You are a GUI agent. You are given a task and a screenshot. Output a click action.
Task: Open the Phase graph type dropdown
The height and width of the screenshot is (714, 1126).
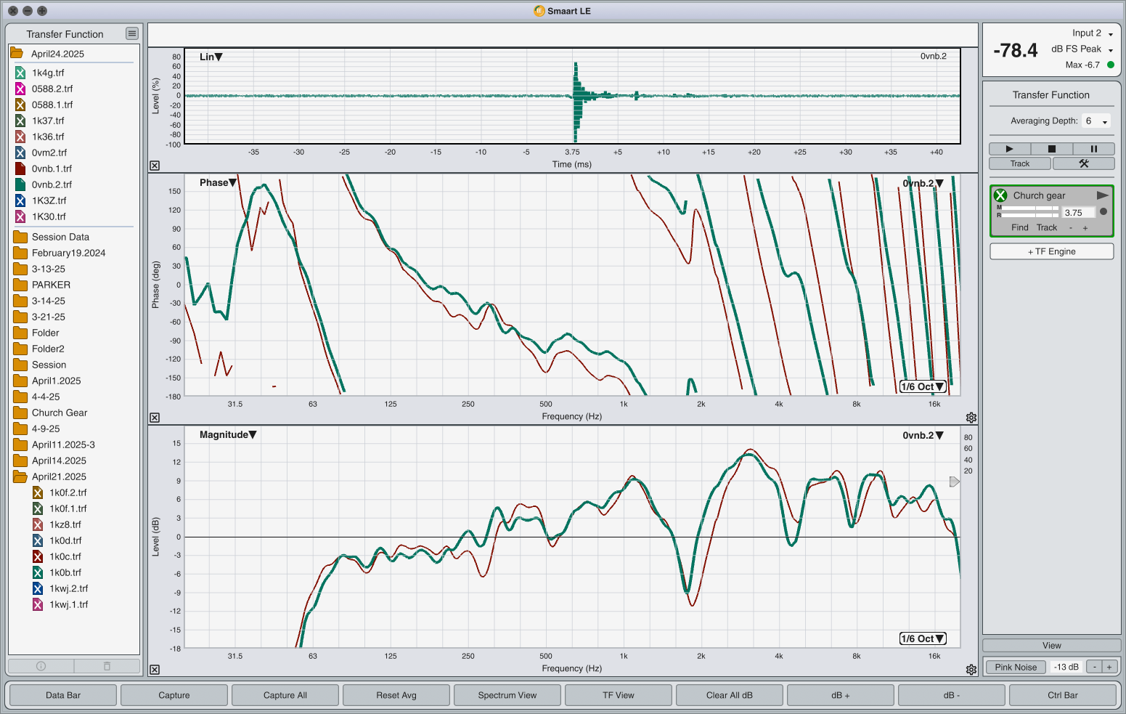(218, 183)
